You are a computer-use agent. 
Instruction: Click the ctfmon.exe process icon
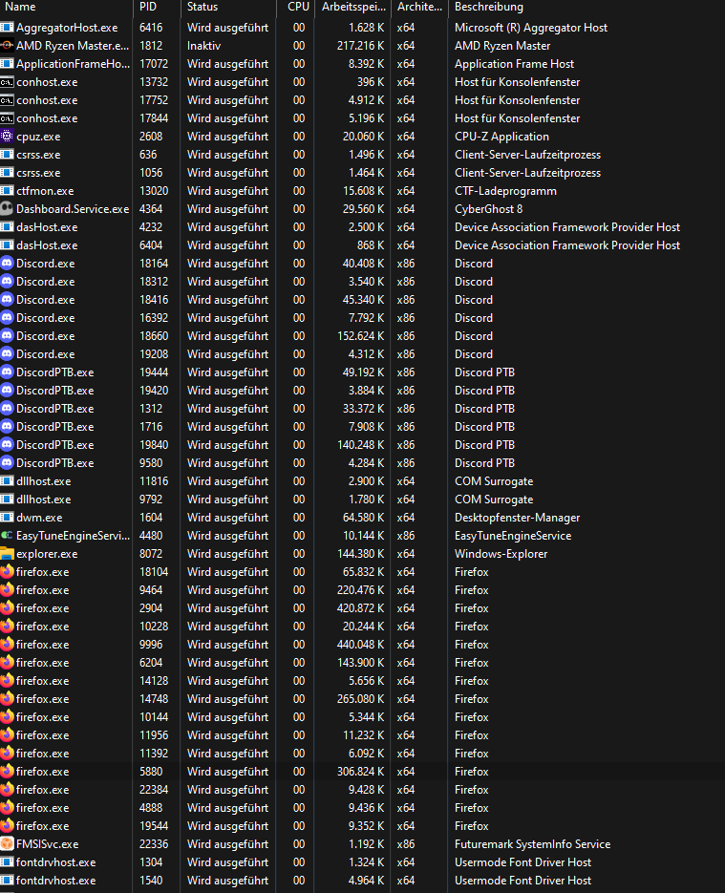coord(7,191)
